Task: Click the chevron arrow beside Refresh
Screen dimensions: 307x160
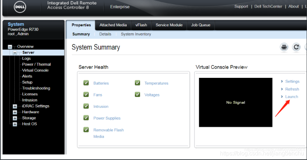Action: click(x=282, y=89)
